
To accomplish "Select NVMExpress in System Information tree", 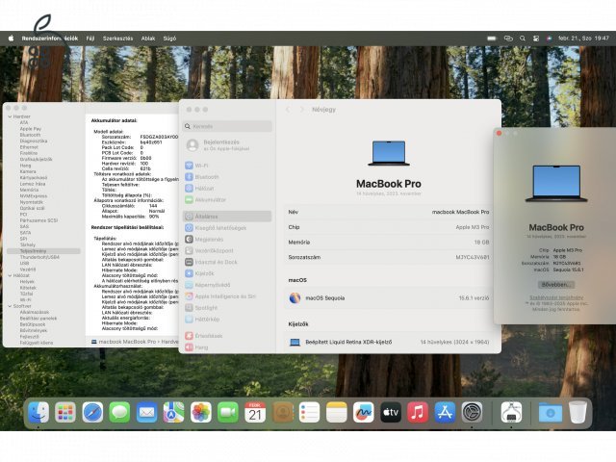I will (34, 196).
